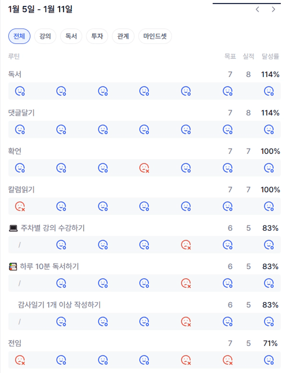This screenshot has height=373, width=284.
Task: Click first red missed face in 전임 row
Action: click(x=20, y=360)
